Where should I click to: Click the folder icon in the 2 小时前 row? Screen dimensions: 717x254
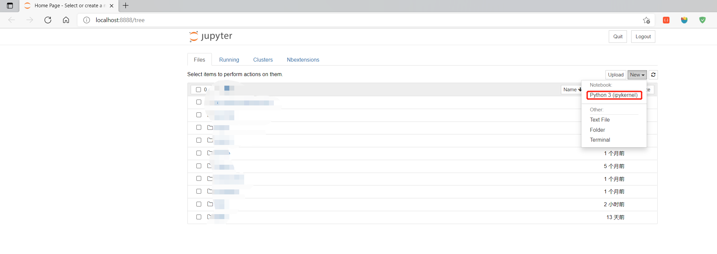click(210, 204)
